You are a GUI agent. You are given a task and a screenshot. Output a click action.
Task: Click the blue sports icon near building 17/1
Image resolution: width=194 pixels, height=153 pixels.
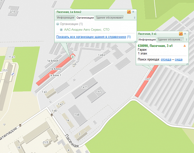[13, 74]
